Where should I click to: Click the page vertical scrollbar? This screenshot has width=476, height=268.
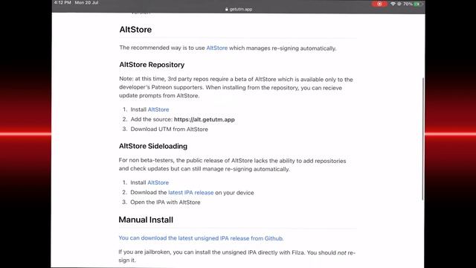[422, 139]
